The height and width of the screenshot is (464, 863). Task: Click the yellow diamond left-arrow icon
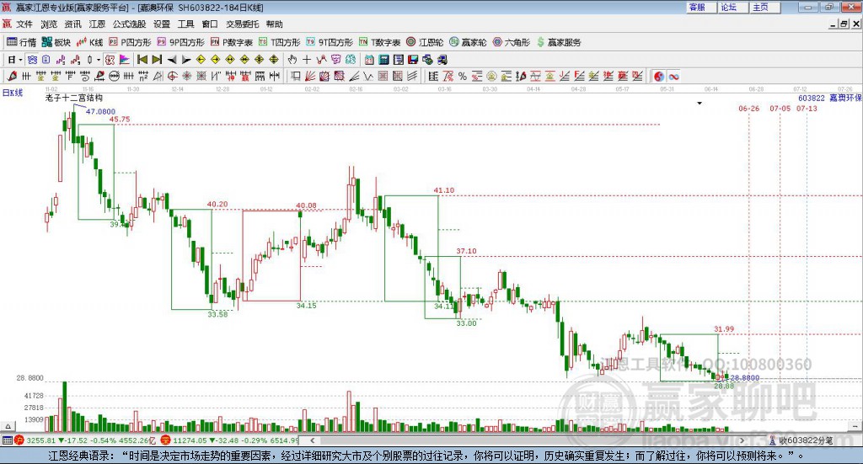(x=201, y=60)
